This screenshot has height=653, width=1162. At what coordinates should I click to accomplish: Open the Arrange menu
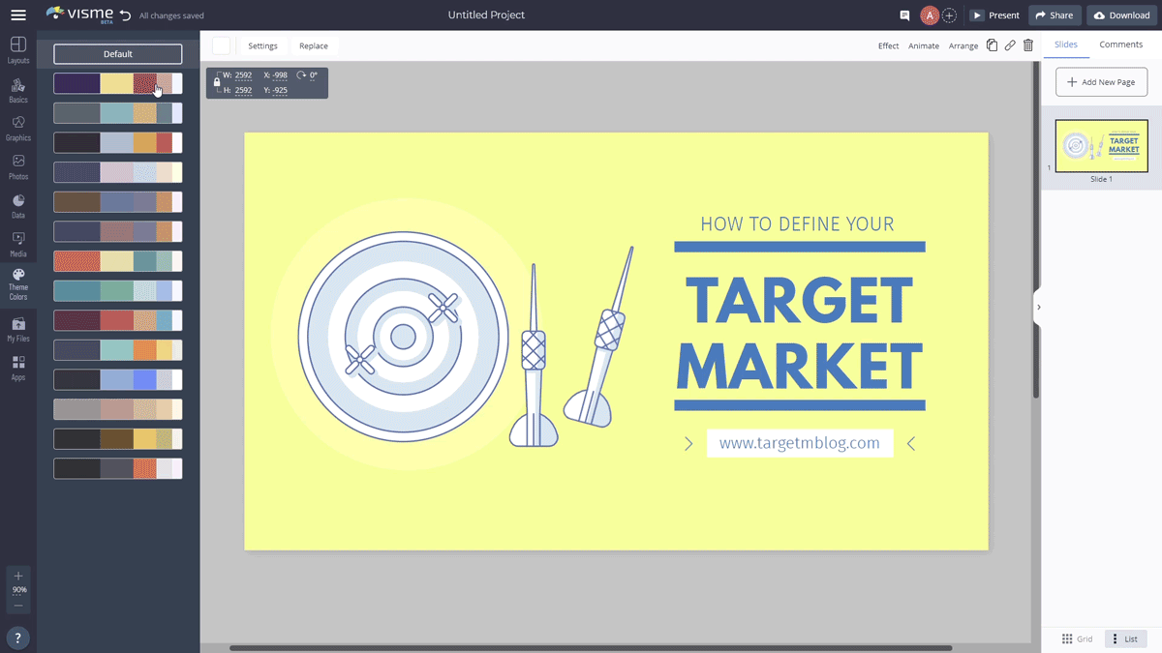(x=963, y=45)
